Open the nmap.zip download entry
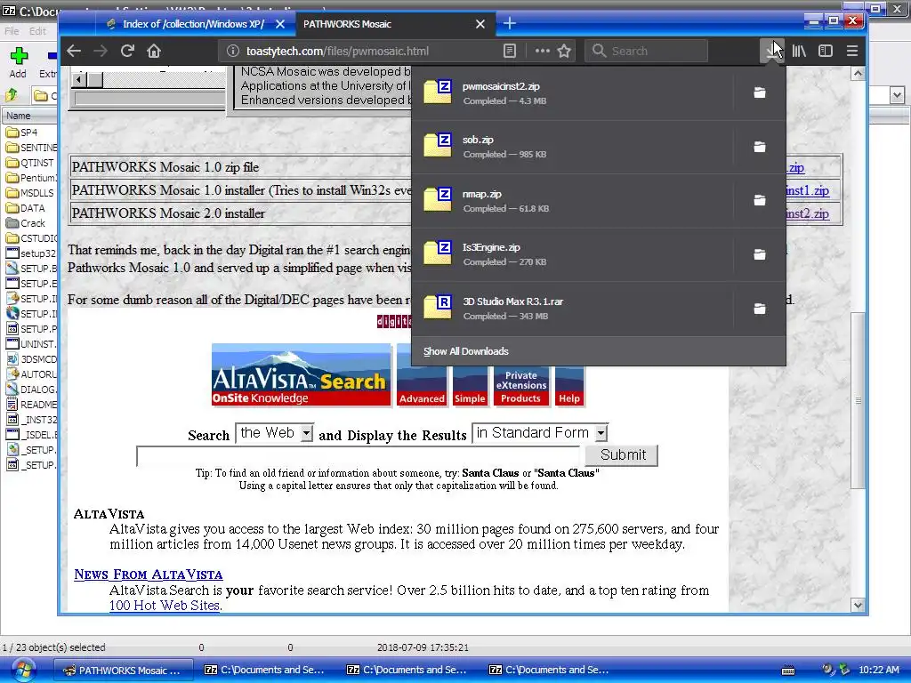The width and height of the screenshot is (911, 683). [572, 200]
